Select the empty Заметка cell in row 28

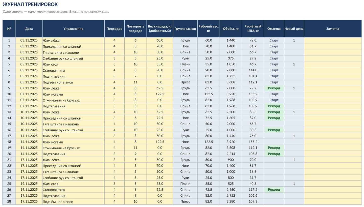(333, 201)
